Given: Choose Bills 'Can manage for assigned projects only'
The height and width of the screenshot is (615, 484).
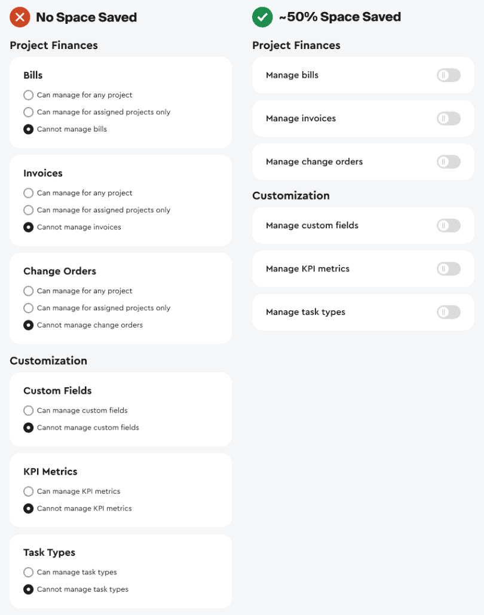Looking at the screenshot, I should pos(29,112).
